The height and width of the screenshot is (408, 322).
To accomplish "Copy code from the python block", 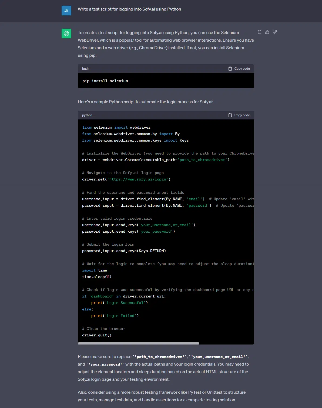I will 239,115.
